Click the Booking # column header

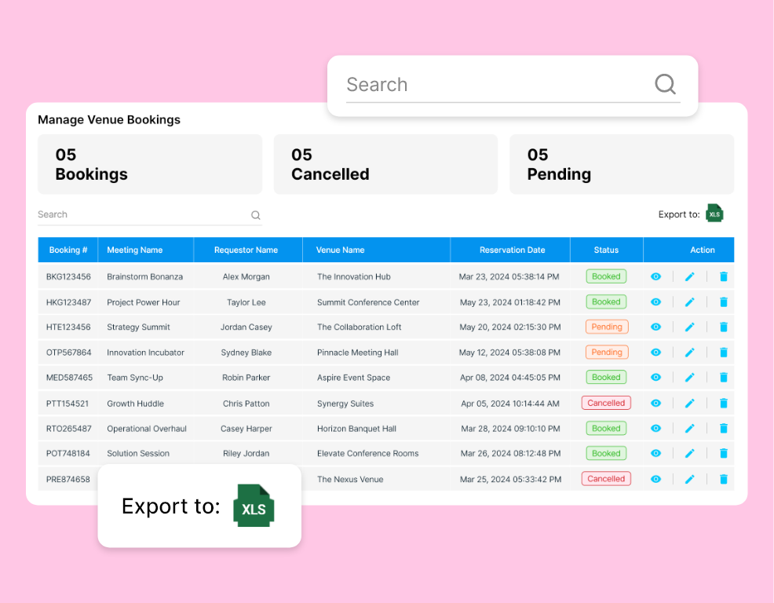point(68,250)
